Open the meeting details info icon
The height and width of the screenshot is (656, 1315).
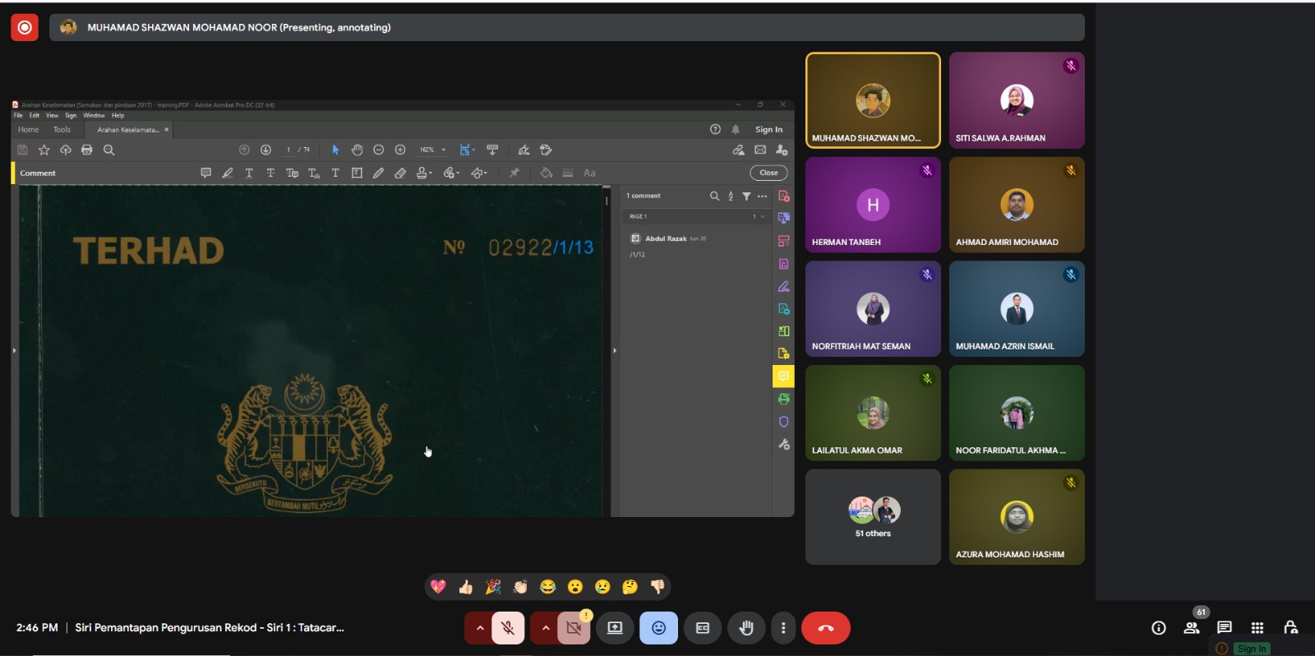point(1159,628)
